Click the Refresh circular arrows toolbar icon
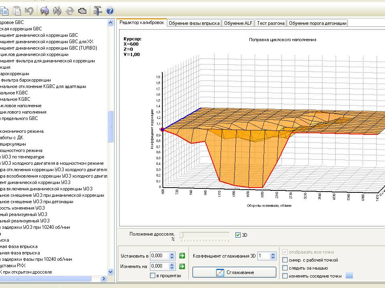 coord(70,11)
